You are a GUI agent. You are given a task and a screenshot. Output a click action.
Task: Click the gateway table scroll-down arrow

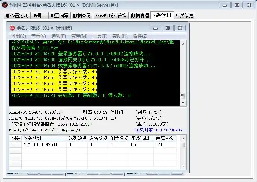[x=183, y=166]
